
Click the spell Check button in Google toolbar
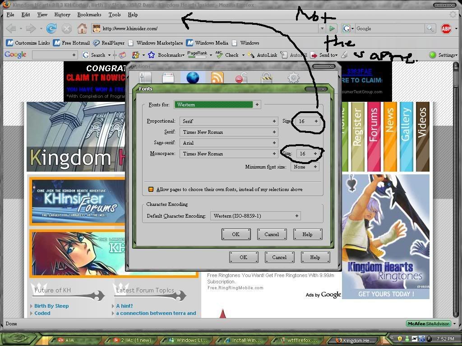pyautogui.click(x=227, y=55)
